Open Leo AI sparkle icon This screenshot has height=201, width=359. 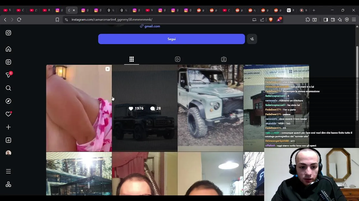(340, 20)
